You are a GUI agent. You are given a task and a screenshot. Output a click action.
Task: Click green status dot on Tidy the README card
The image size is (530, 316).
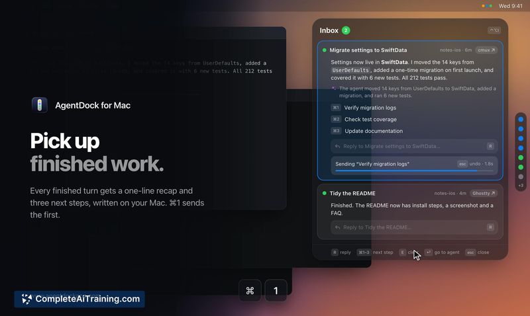tap(325, 193)
